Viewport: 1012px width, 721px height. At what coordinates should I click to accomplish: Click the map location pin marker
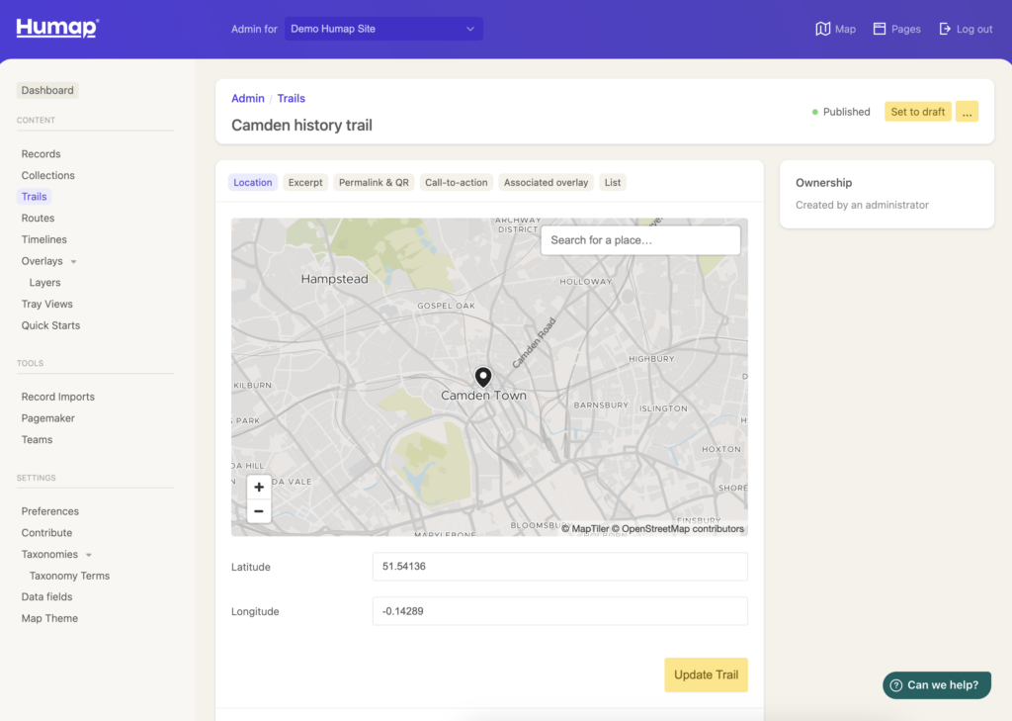click(483, 377)
